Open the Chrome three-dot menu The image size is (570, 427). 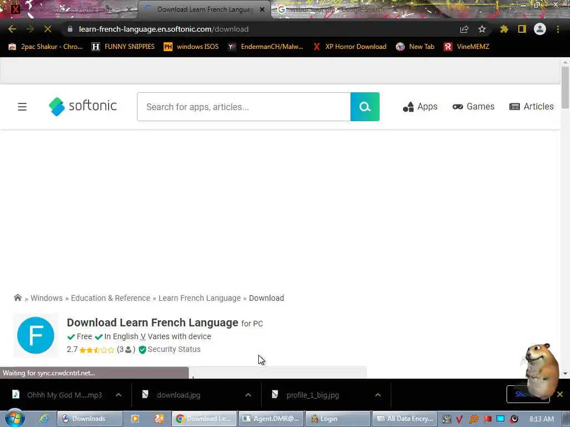pos(558,29)
